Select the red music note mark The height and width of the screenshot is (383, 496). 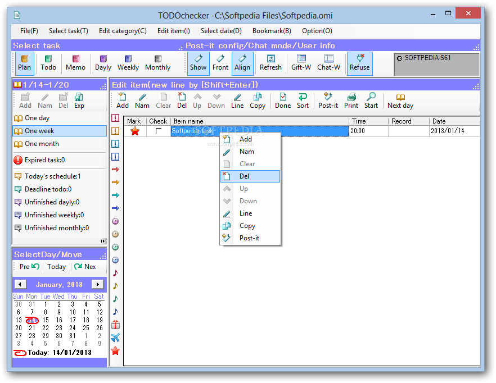115,273
